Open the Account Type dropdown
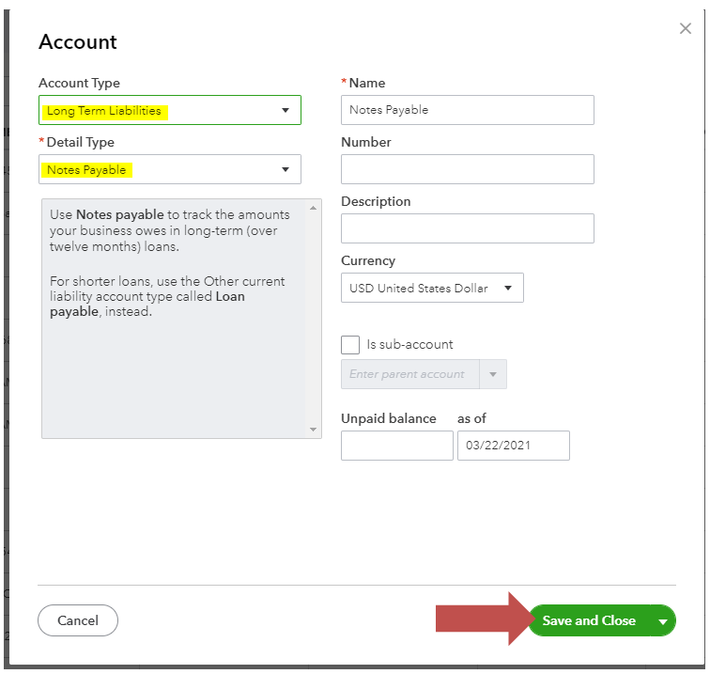 [170, 111]
